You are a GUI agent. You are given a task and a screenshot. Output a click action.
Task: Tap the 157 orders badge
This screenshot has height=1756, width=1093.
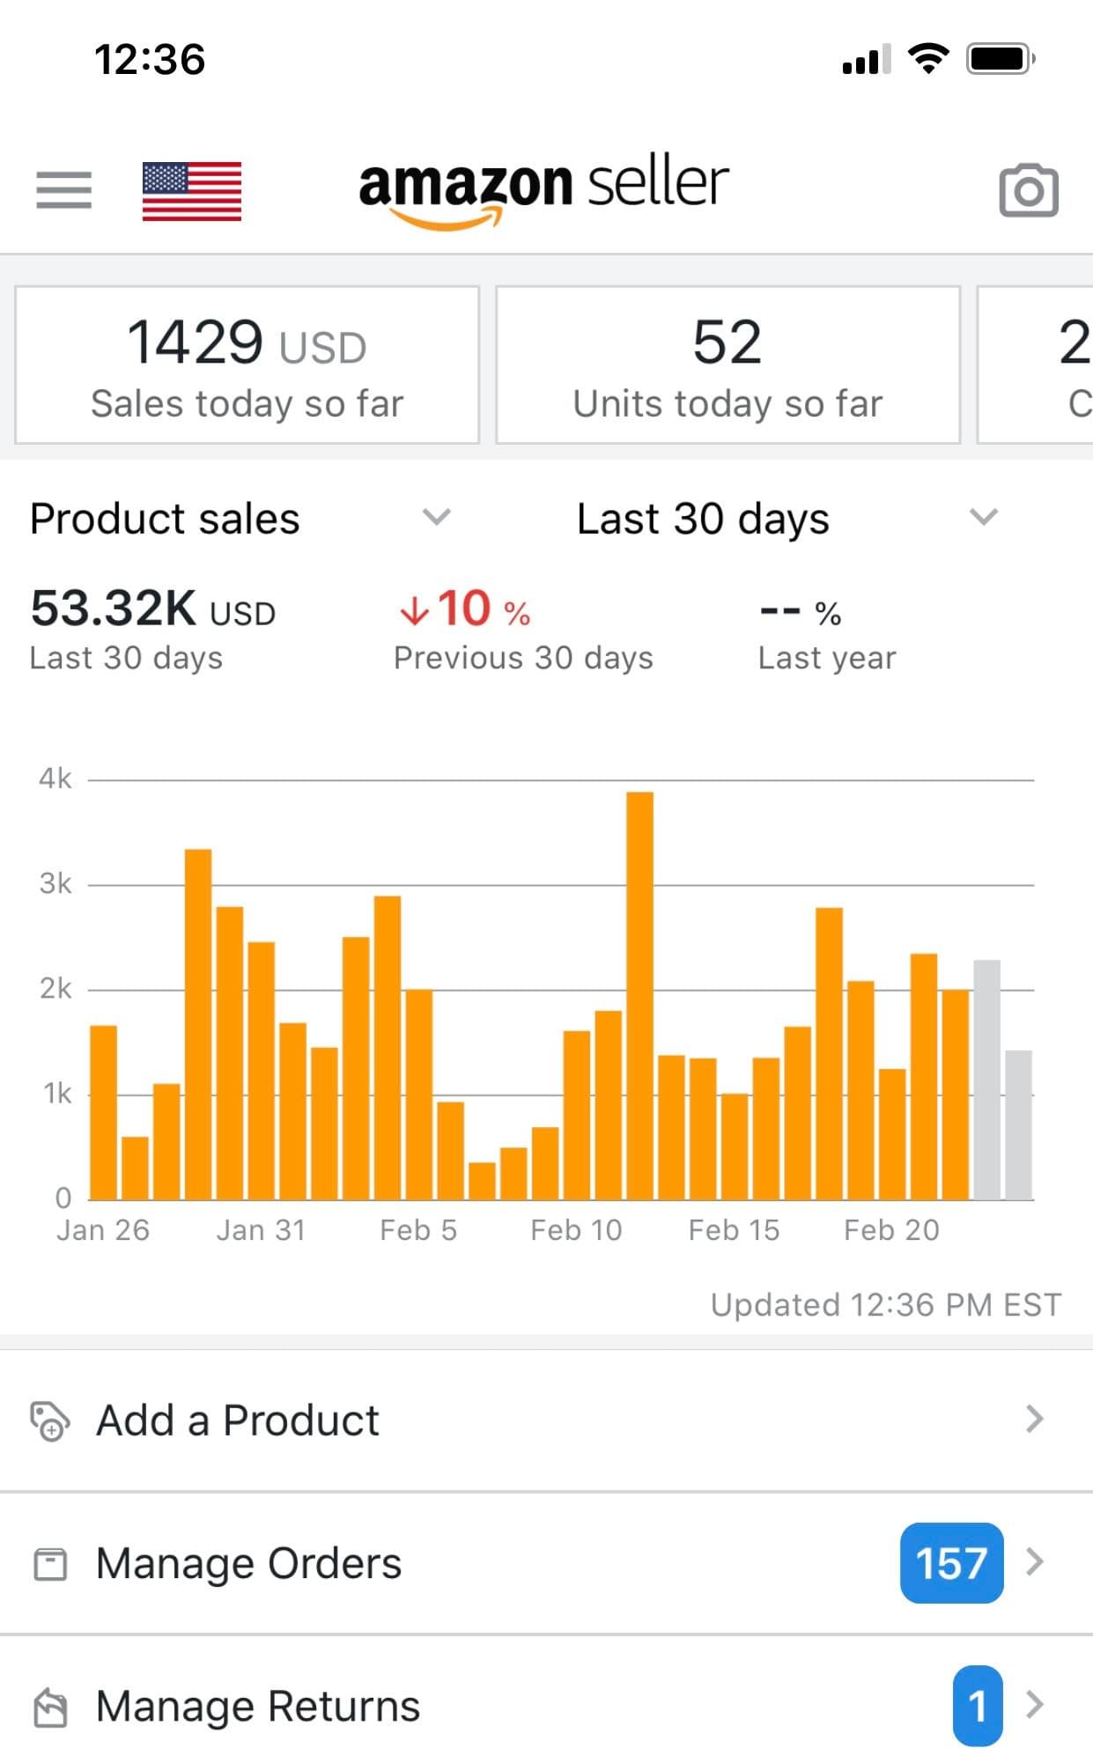pyautogui.click(x=951, y=1563)
